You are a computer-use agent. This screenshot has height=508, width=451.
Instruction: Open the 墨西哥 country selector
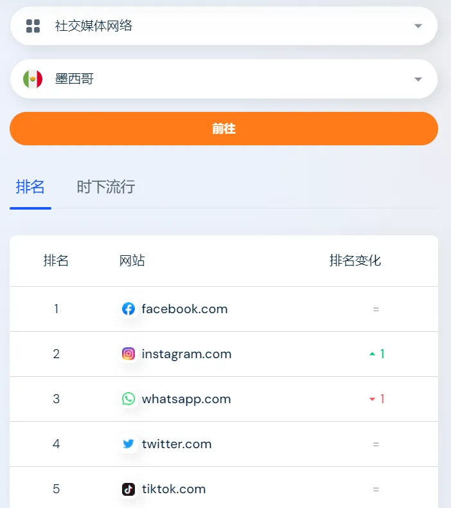point(224,79)
